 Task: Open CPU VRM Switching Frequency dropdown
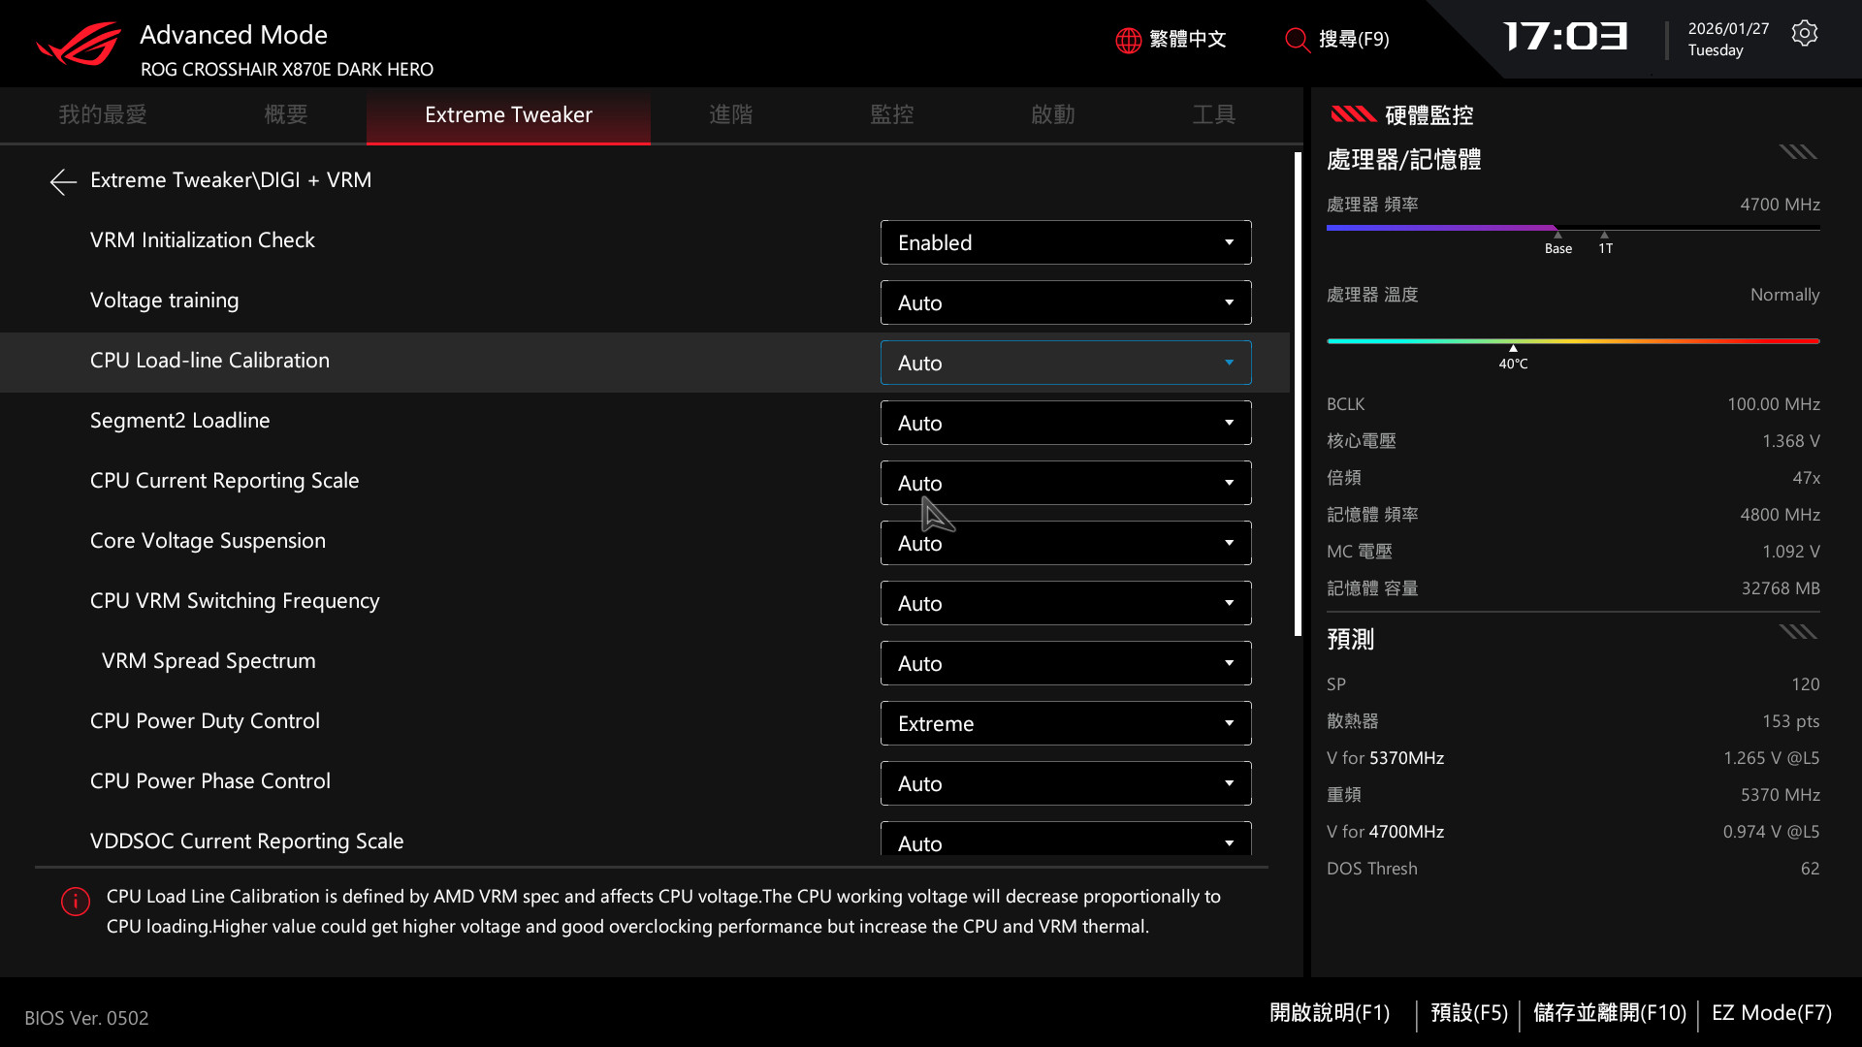coord(1065,603)
